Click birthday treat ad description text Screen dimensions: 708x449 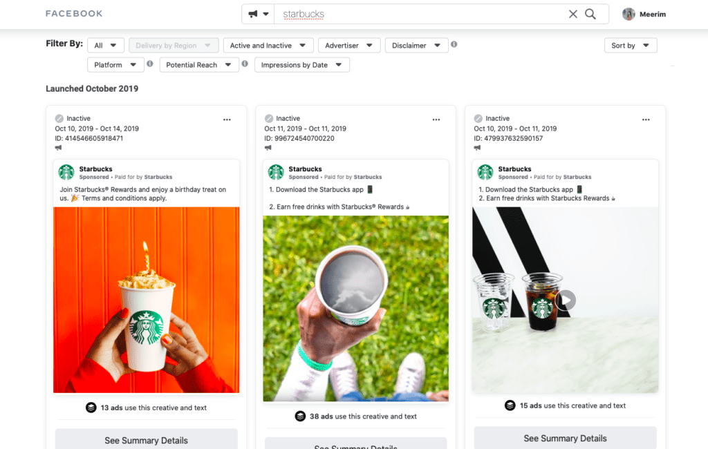(143, 193)
